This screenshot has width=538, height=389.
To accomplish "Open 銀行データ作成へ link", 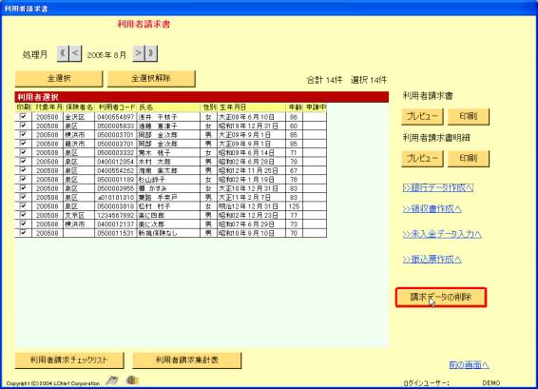I will (x=438, y=187).
